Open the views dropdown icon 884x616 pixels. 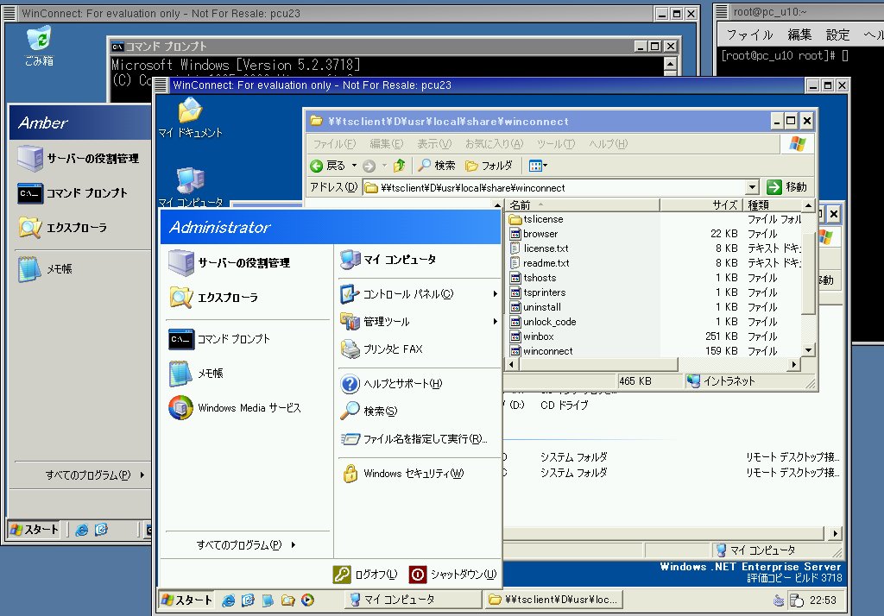[537, 165]
